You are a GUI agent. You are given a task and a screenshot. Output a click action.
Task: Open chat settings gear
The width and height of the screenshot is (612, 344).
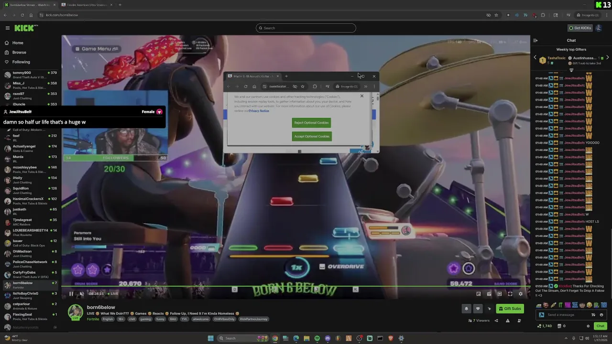(x=588, y=326)
